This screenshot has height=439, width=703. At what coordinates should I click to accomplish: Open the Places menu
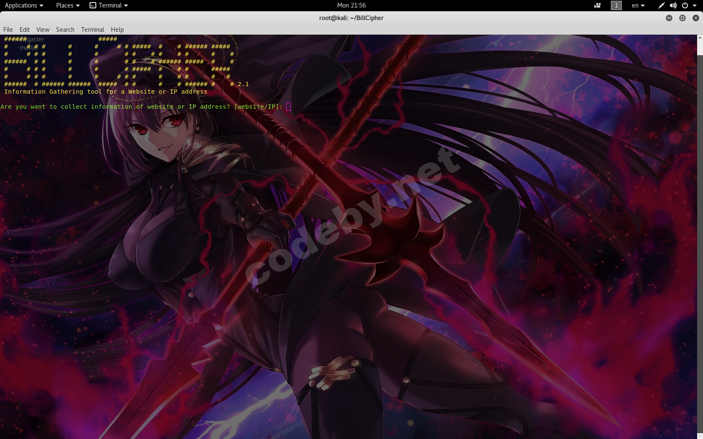tap(68, 5)
